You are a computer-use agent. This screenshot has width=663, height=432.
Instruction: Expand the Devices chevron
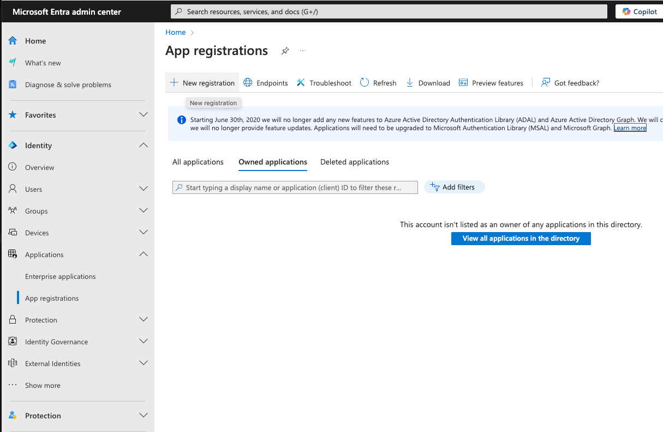(x=144, y=233)
